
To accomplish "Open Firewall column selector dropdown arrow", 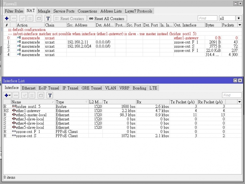I will (x=240, y=25).
